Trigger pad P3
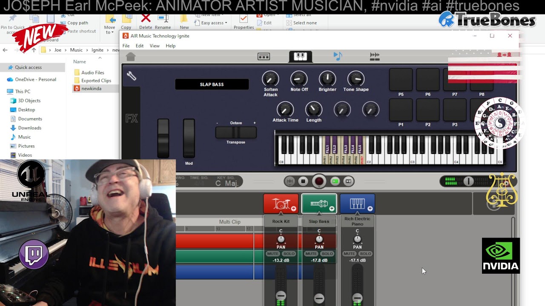Image resolution: width=545 pixels, height=306 pixels. point(455,110)
